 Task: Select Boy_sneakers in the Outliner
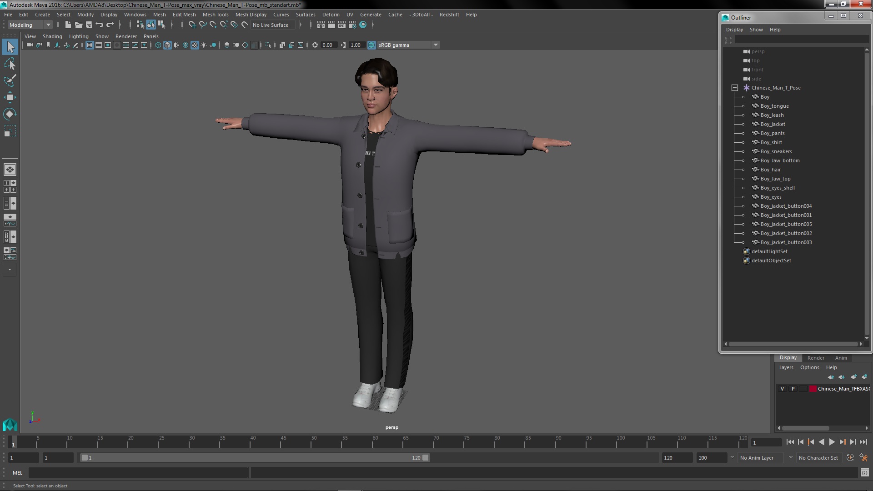(776, 151)
